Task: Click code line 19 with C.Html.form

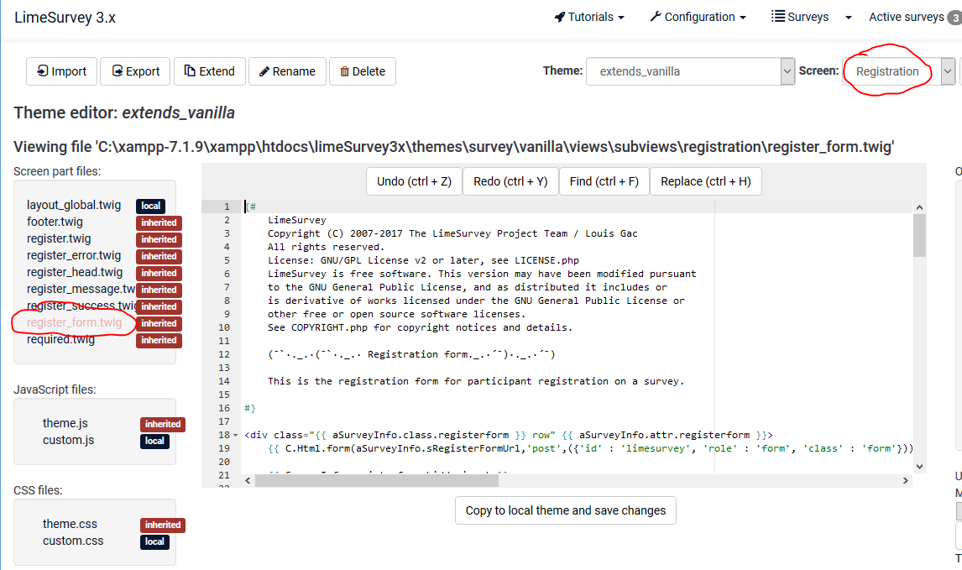Action: (x=578, y=448)
